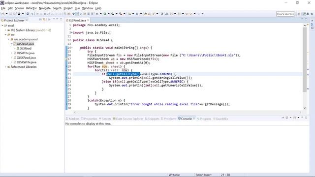Switch to the Java EE perspective icon
This screenshot has height=177, width=315.
[304, 14]
